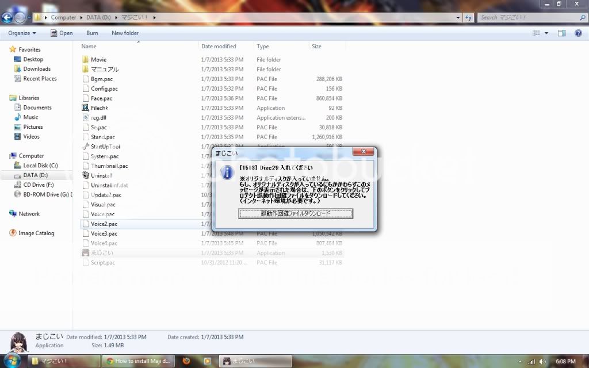The height and width of the screenshot is (368, 589).
Task: Toggle the preview pane icon
Action: [562, 33]
